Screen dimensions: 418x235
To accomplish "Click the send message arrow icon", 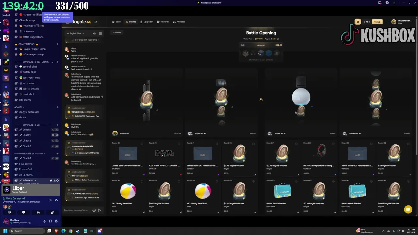I will click(100, 210).
